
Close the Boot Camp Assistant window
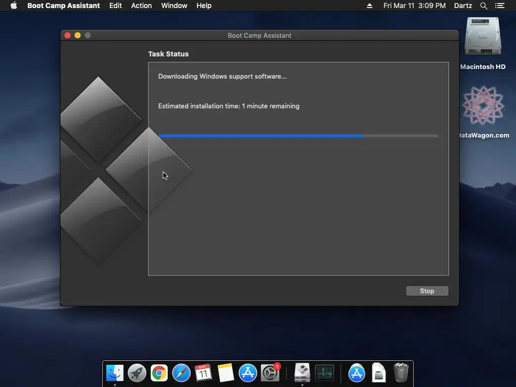[68, 35]
